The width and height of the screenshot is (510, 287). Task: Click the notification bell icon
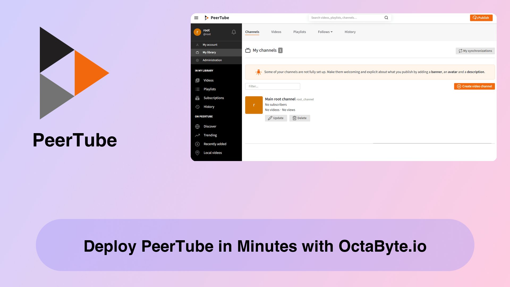click(234, 32)
